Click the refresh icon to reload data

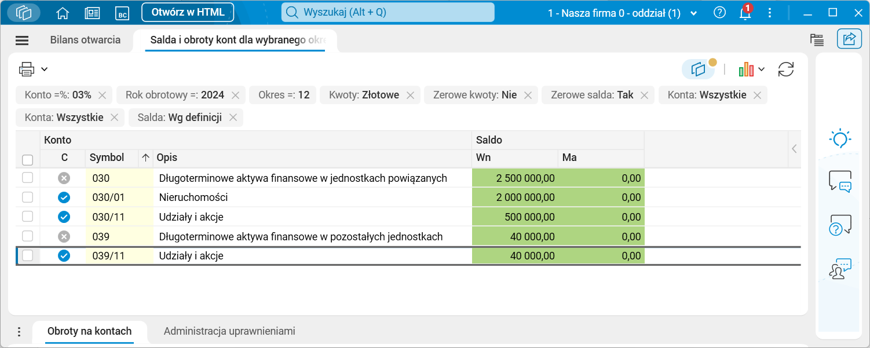click(x=786, y=69)
